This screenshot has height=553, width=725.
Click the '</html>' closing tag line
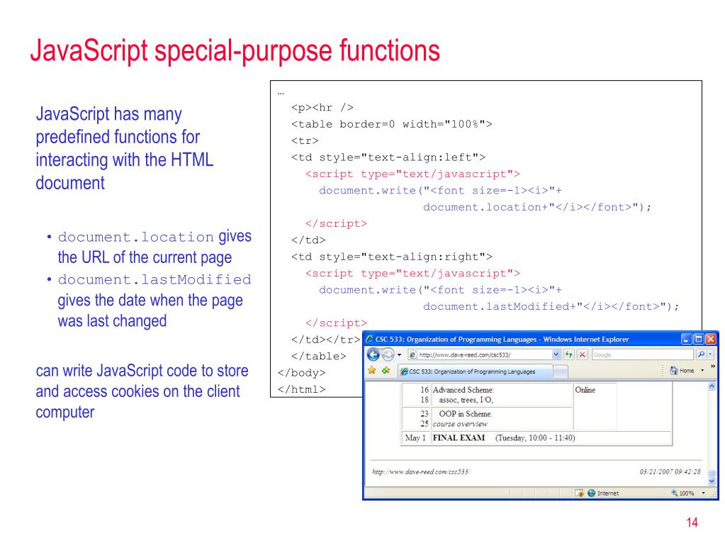(301, 389)
